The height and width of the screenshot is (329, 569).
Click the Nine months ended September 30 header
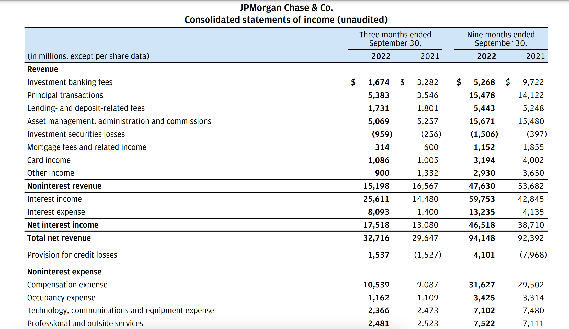tap(501, 39)
